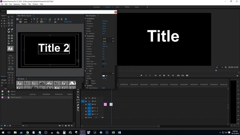Screen dimensions: 240x135
Task: Click the Lift button in Program monitor
Action: [178, 75]
